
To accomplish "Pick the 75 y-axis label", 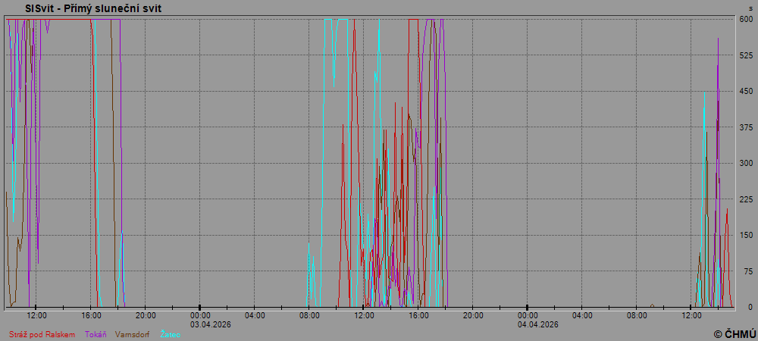I will pos(747,271).
